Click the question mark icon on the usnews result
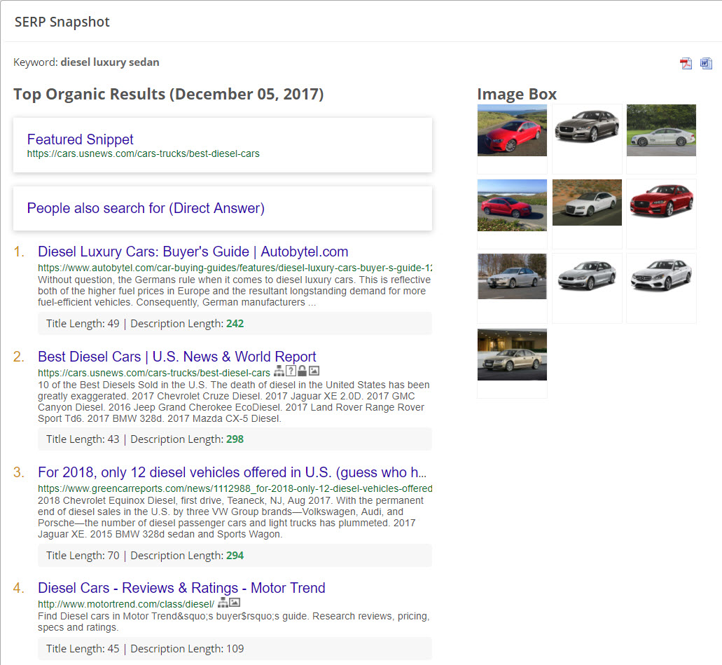 click(291, 371)
